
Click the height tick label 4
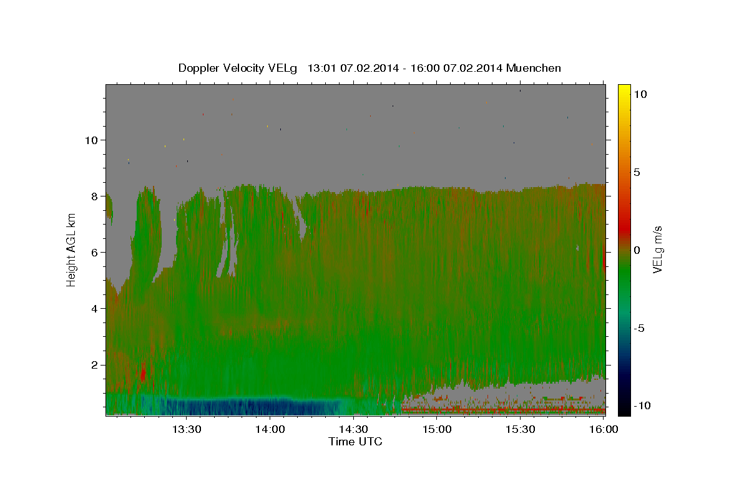coord(95,309)
